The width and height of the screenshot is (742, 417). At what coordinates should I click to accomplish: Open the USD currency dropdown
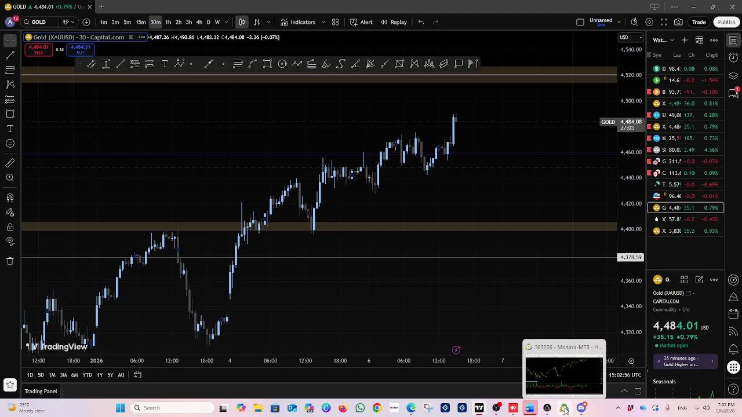631,38
